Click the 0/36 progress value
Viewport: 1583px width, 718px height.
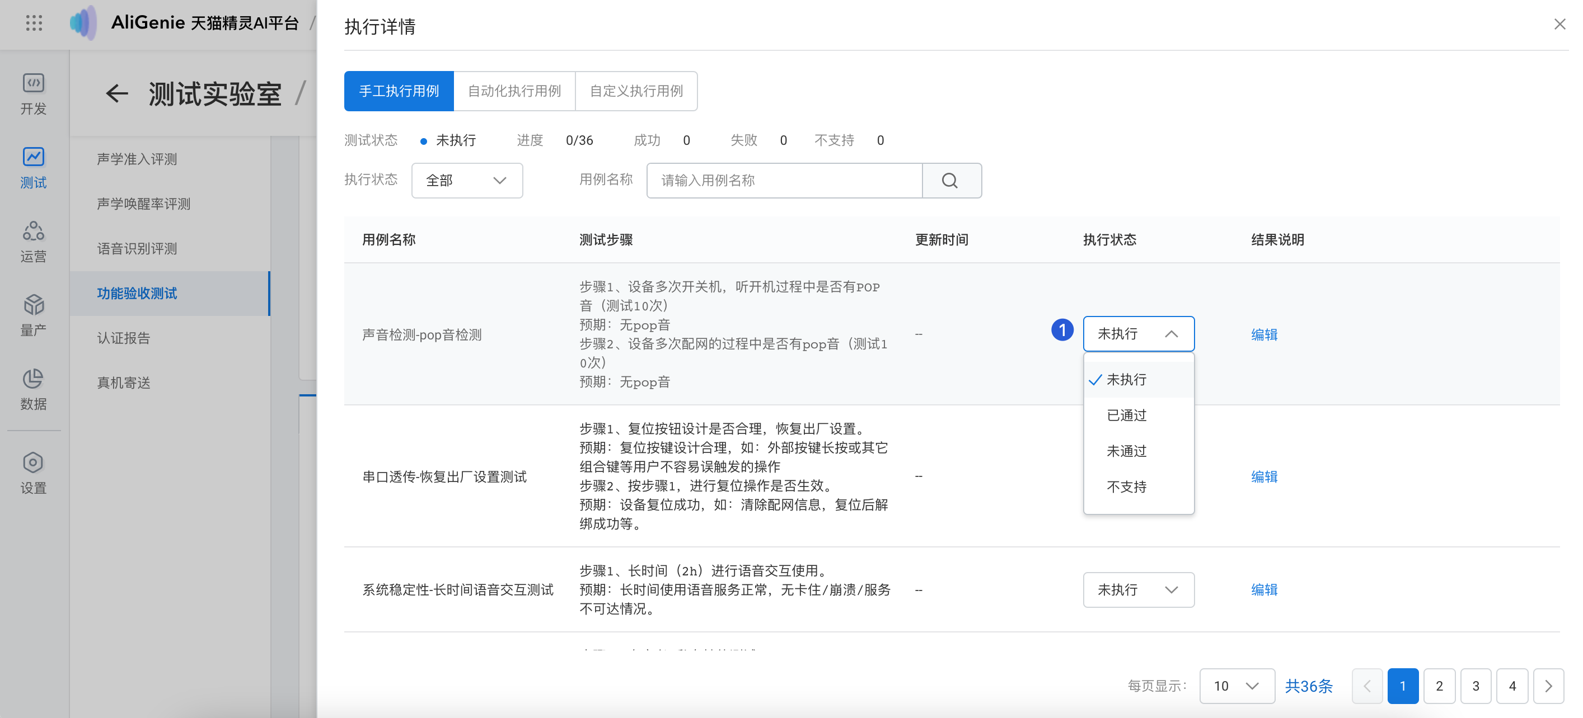[x=579, y=140]
